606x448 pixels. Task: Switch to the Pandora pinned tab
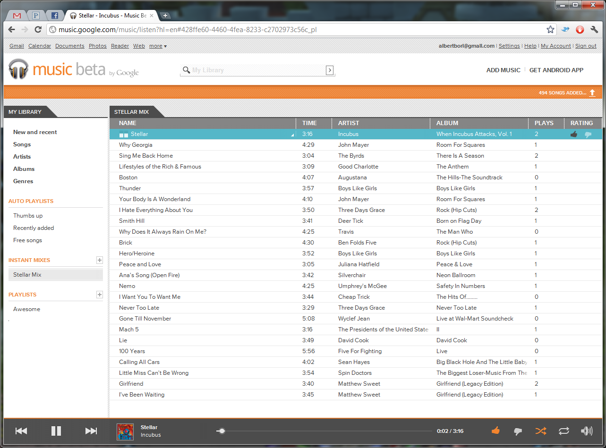click(36, 16)
